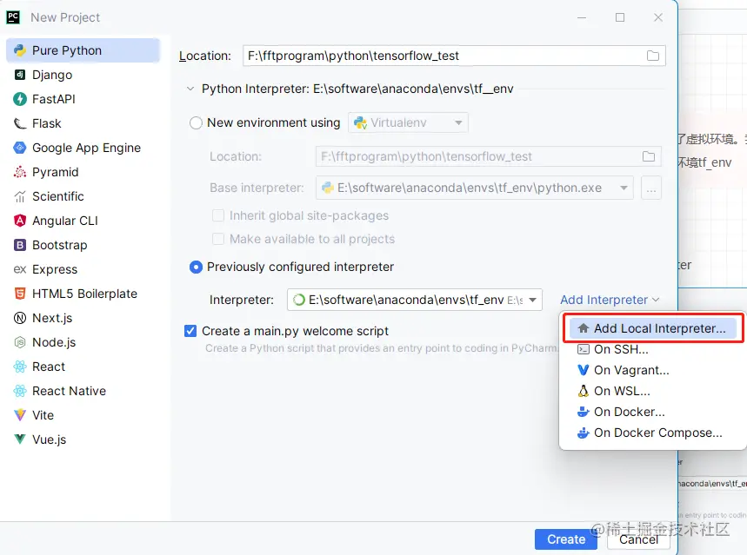Click the Create button
This screenshot has width=747, height=555.
565,539
